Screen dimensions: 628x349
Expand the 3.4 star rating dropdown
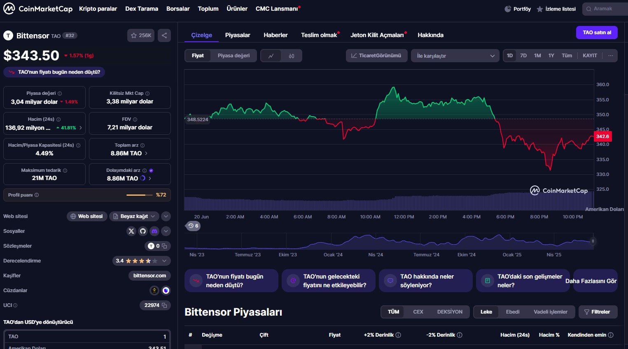click(x=141, y=261)
